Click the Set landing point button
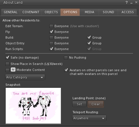 [79, 104]
